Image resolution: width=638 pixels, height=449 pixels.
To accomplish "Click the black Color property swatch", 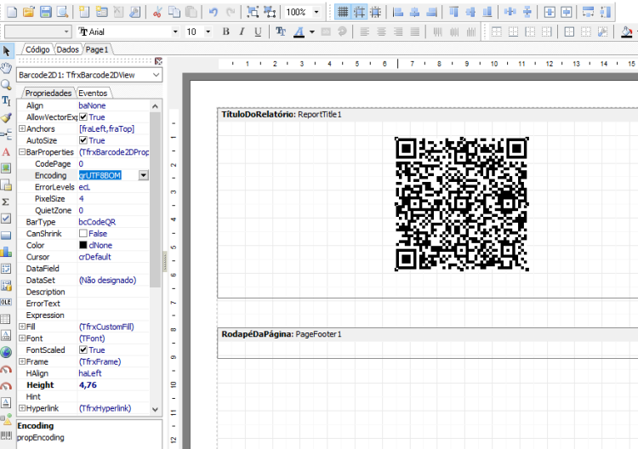I will (83, 245).
